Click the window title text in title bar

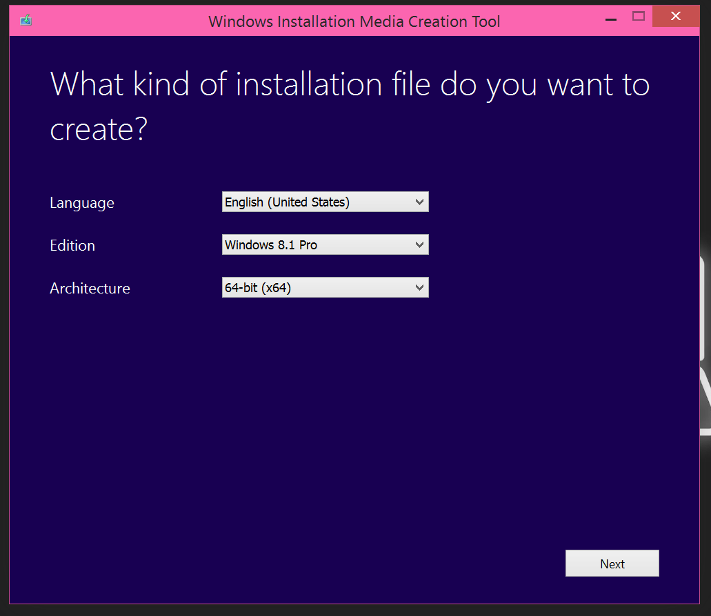tap(354, 21)
